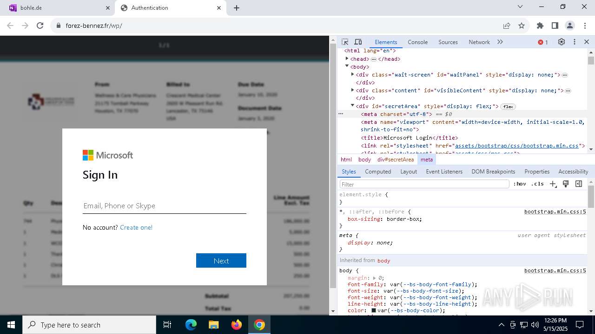This screenshot has width=595, height=334.
Task: Select meta in the DOM breadcrumb
Action: [x=427, y=159]
